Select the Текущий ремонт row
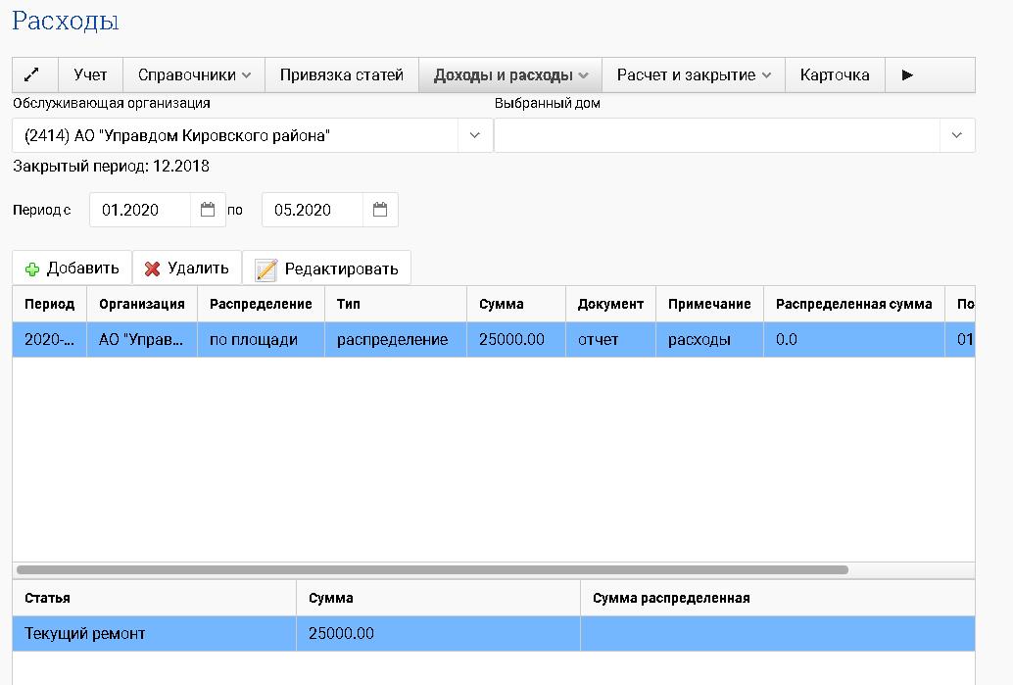 (x=147, y=634)
